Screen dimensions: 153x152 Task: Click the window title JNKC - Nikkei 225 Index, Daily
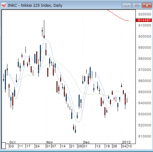point(35,5)
